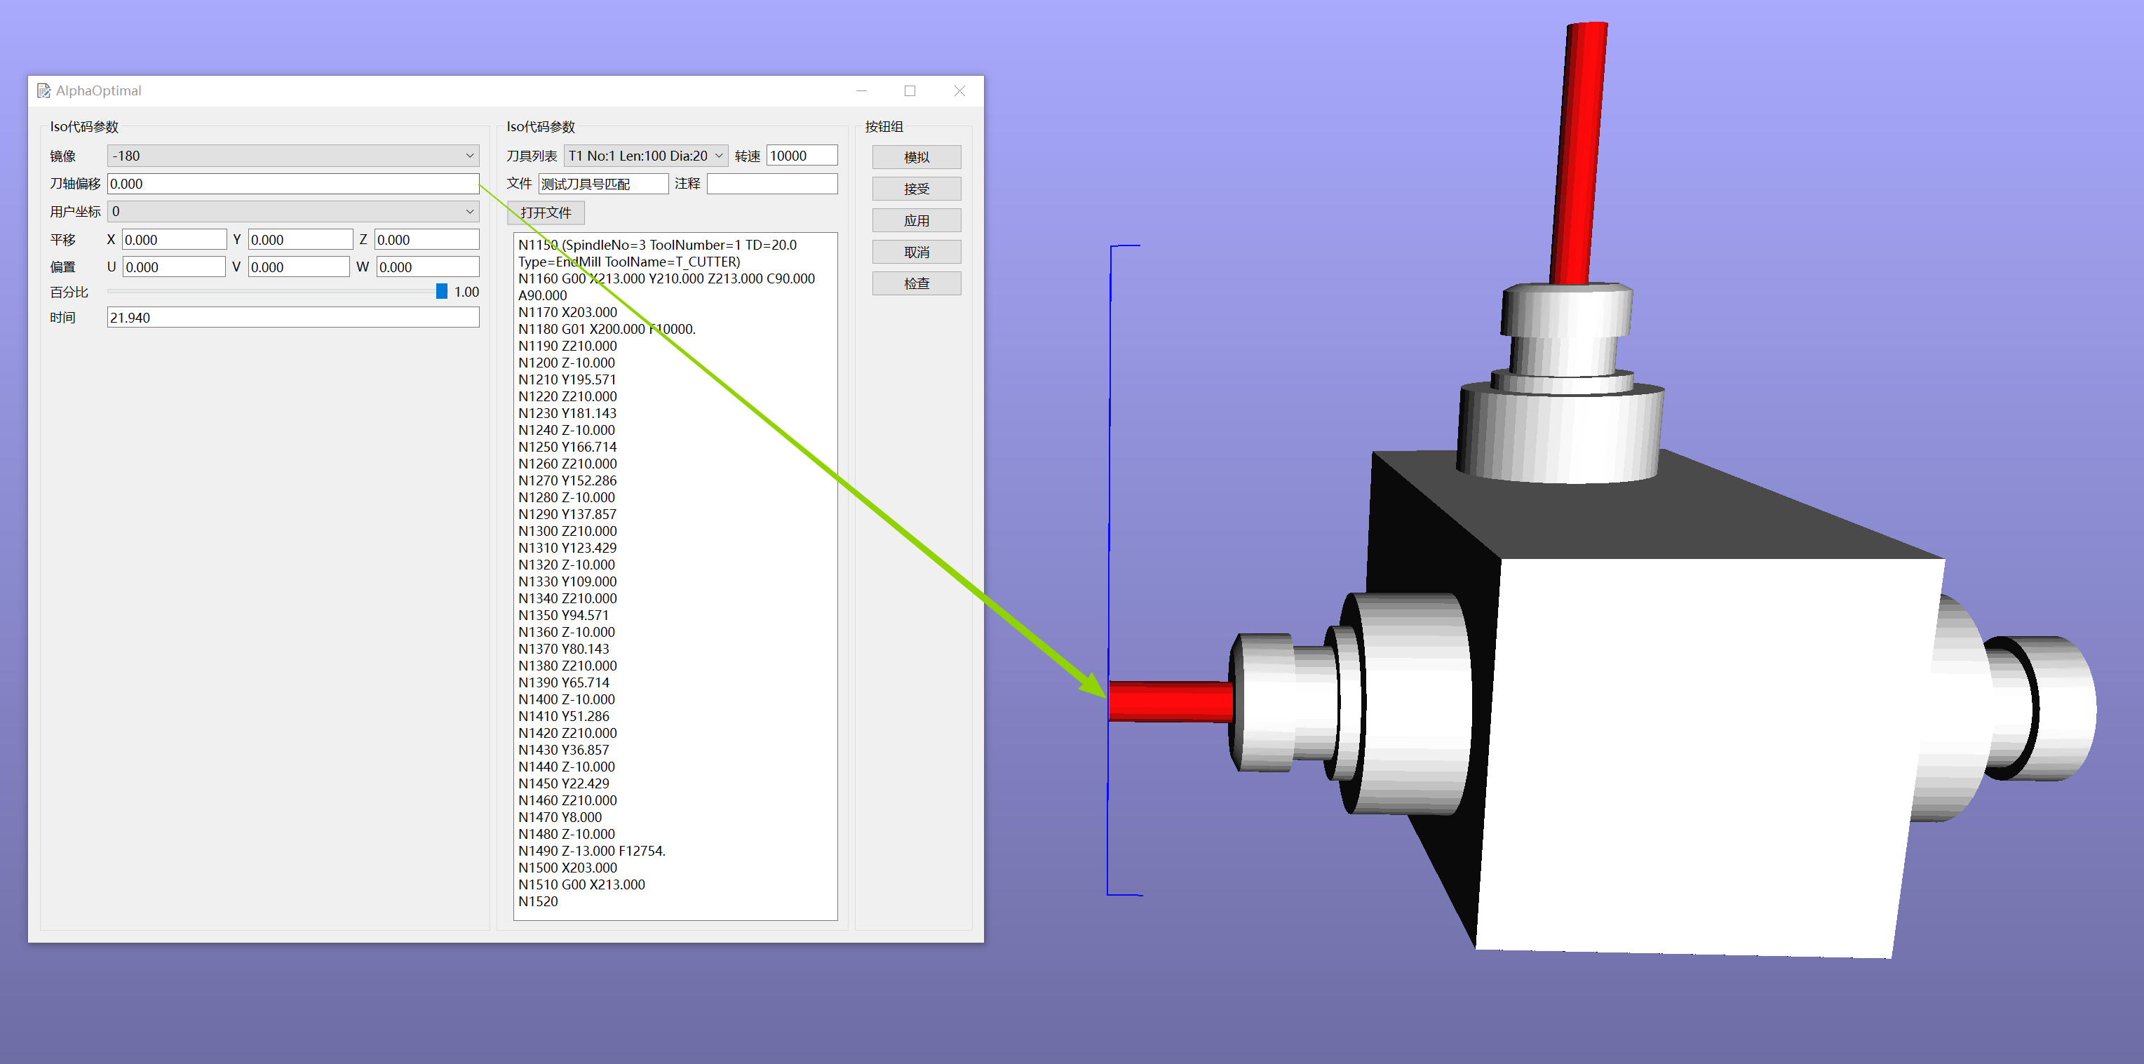Click the 打开文件 open file button

click(545, 213)
